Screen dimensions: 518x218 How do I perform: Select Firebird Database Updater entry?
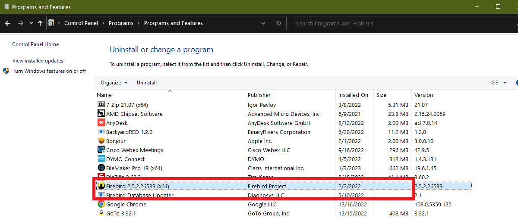coord(283,195)
